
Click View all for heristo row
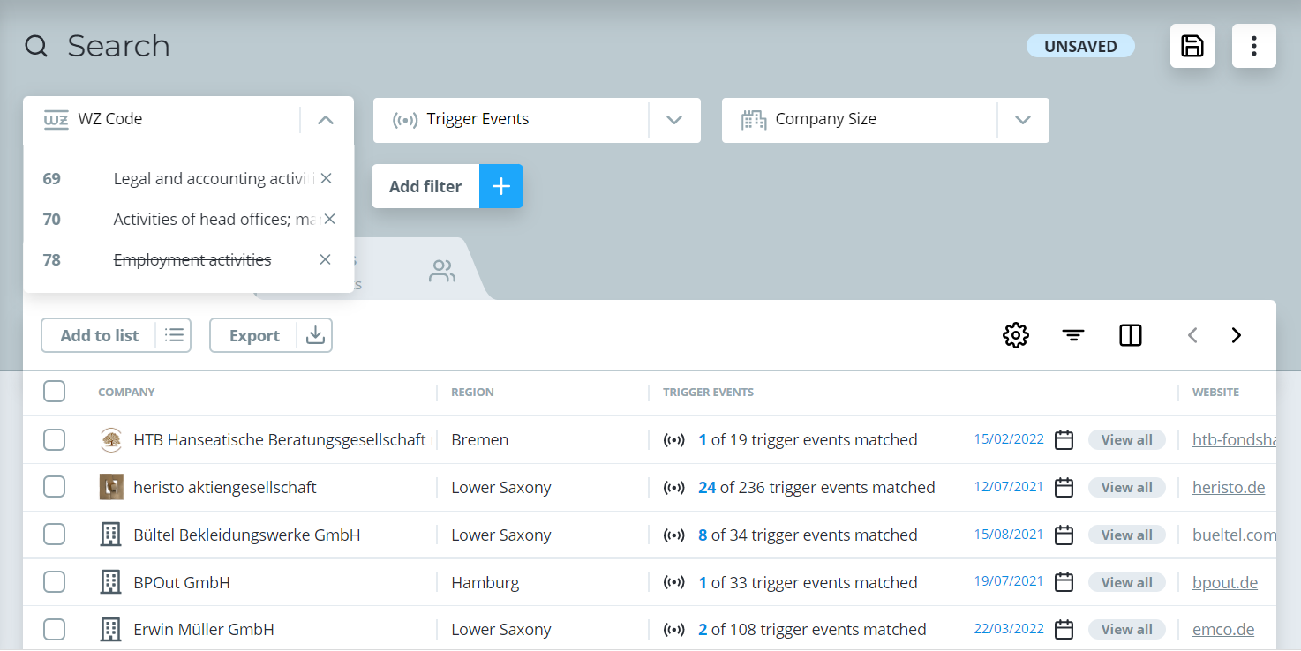click(x=1127, y=487)
